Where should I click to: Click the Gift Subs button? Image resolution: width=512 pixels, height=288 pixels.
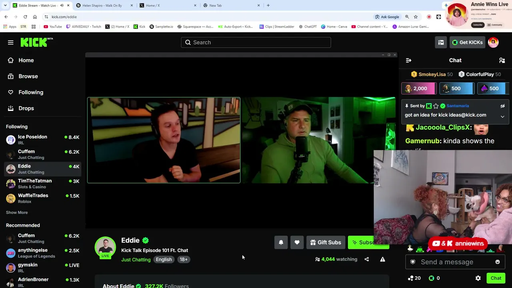[x=325, y=242]
